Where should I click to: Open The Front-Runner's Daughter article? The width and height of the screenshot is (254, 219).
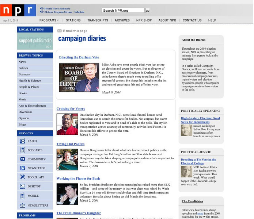click(79, 213)
